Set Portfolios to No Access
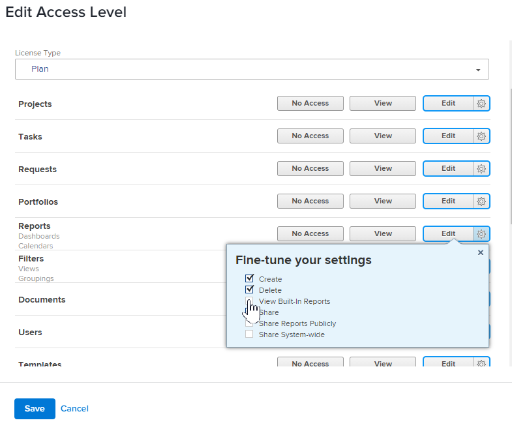Image resolution: width=512 pixels, height=431 pixels. 310,201
